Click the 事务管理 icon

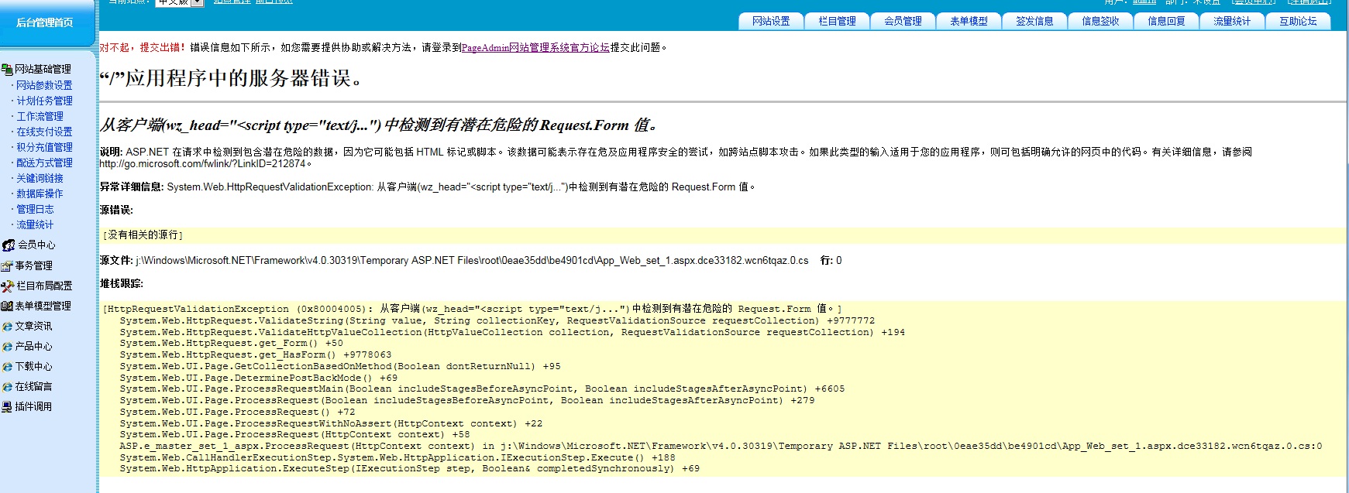coord(7,266)
